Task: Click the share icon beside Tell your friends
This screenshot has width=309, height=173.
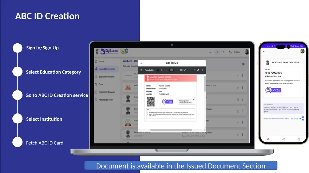Action: pyautogui.click(x=301, y=118)
